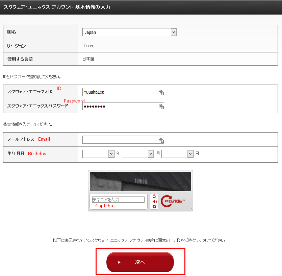282x276 pixels.
Task: Click the 日本語 language value text
Action: click(x=88, y=59)
